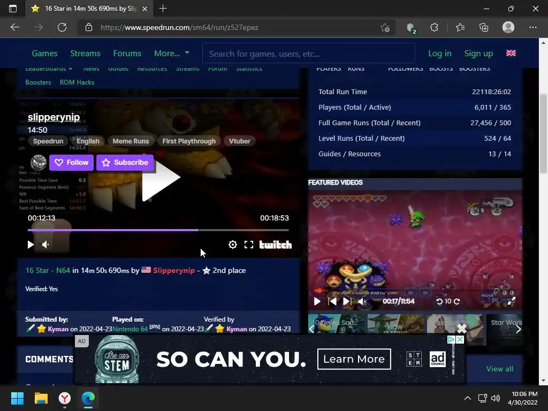
Task: Show hidden system tray icons
Action: 468,398
